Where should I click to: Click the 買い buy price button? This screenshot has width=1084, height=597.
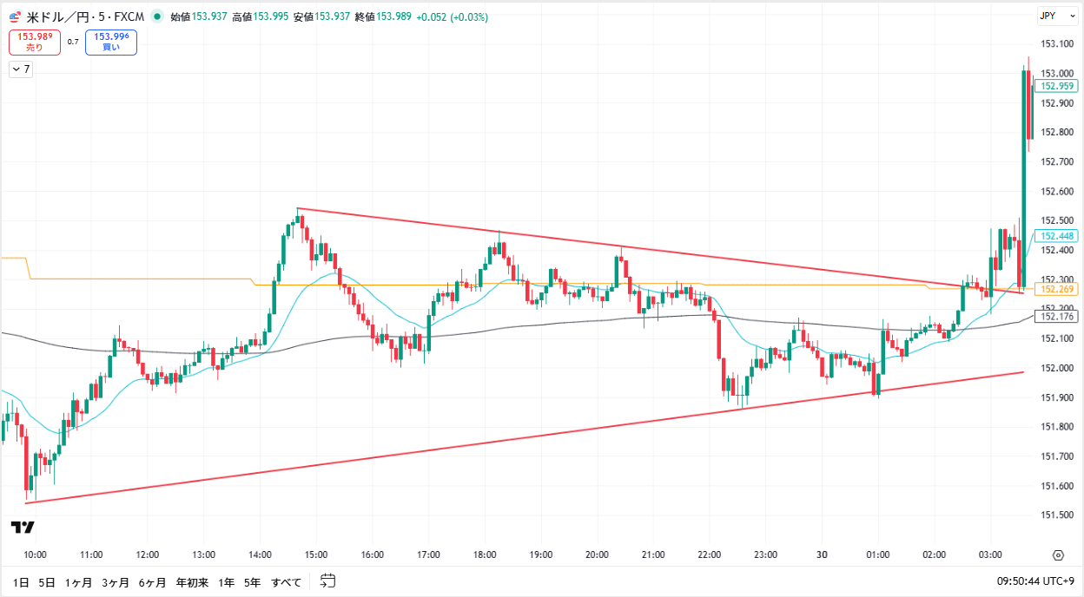111,42
